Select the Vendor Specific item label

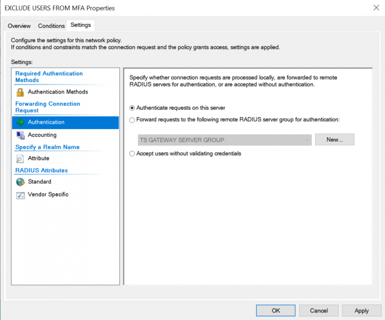pos(48,194)
